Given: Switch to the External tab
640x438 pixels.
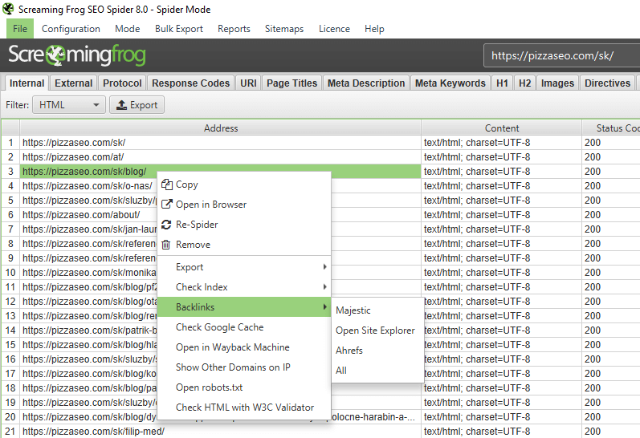Looking at the screenshot, I should 73,83.
